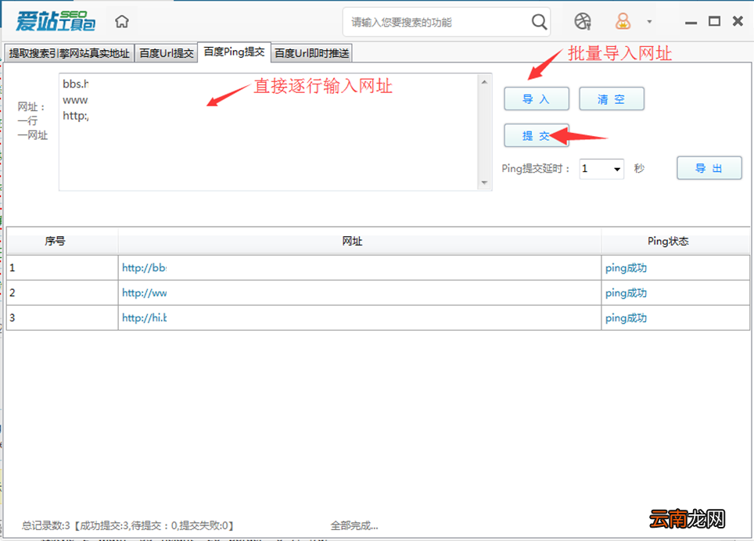The width and height of the screenshot is (754, 541).
Task: Click the 导入 import button
Action: (536, 99)
